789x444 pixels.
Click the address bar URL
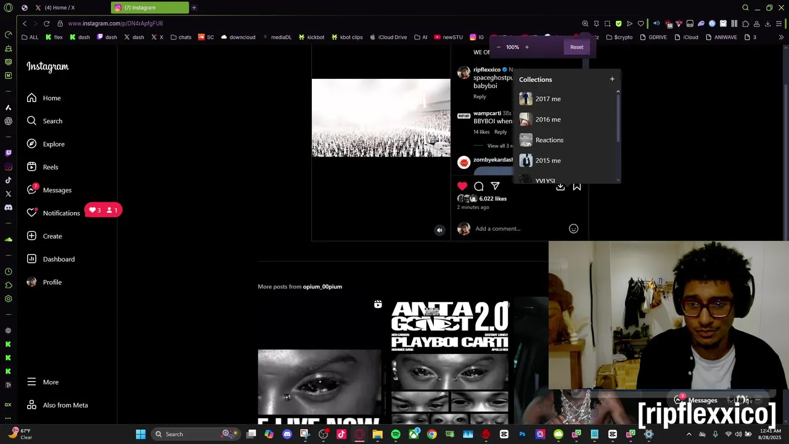(115, 23)
